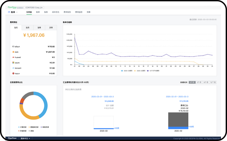Image resolution: width=227 pixels, height=141 pixels.
Task: Click the ¥78,155.92 February total
Action: pyautogui.click(x=183, y=111)
